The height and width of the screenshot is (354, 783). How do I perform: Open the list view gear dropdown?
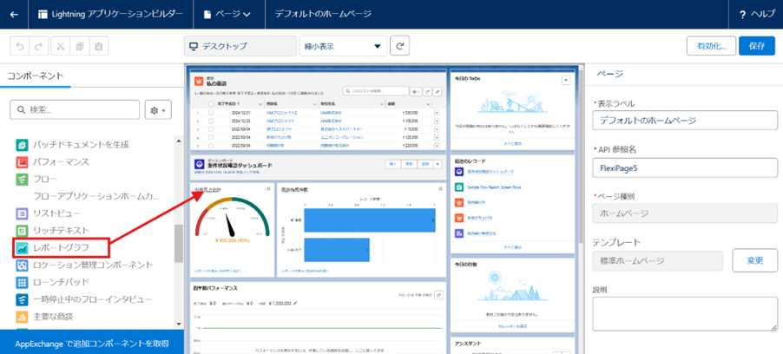coord(416,91)
